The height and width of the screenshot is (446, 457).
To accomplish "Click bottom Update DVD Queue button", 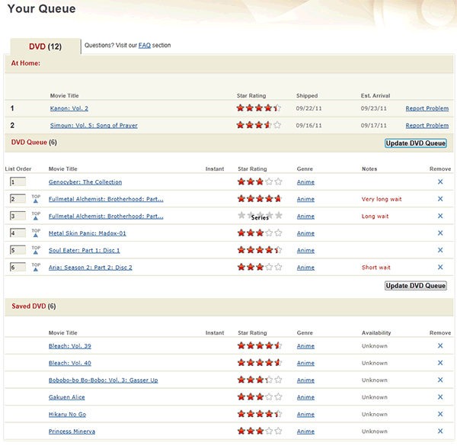I will point(416,286).
